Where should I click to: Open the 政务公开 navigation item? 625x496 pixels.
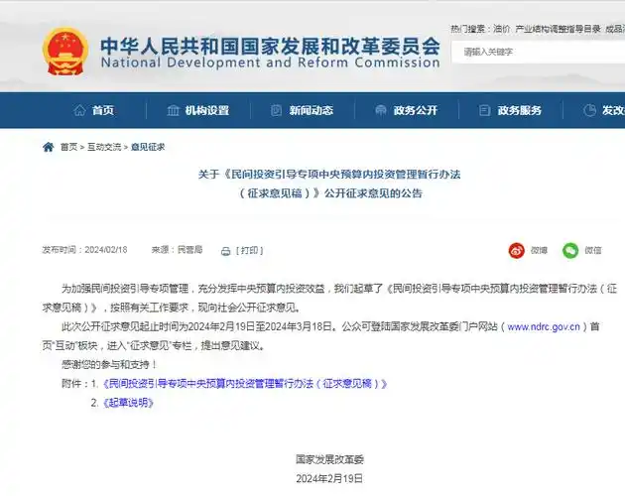point(416,110)
